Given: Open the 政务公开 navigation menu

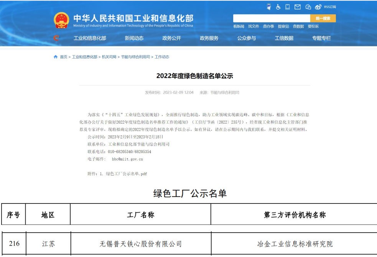Looking at the screenshot, I should click(x=171, y=38).
